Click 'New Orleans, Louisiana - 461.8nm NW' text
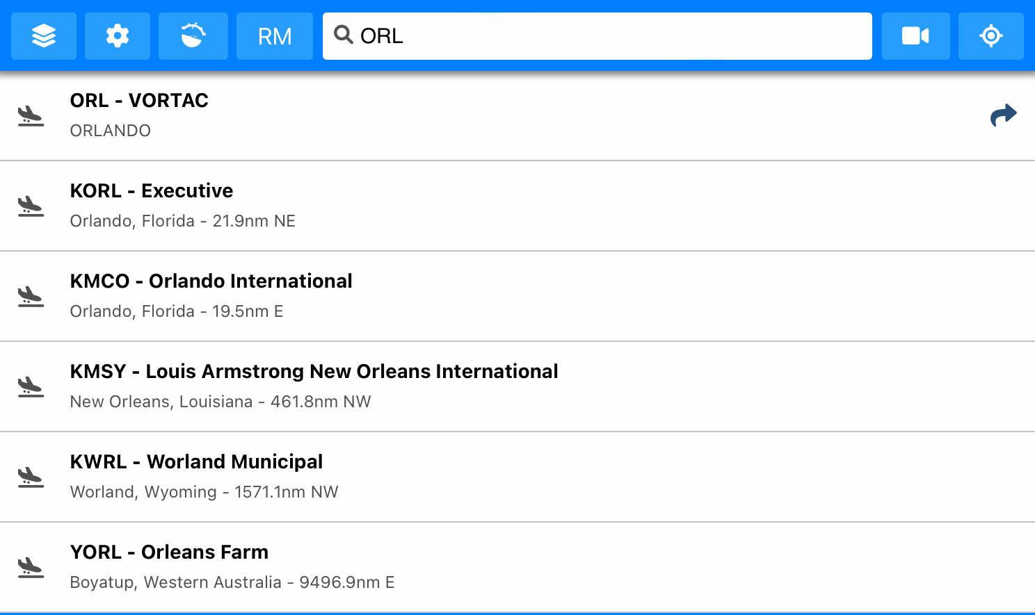 (220, 402)
